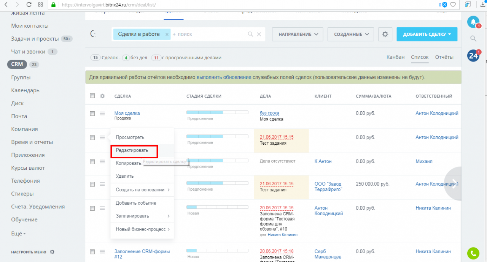Click stage bar in ООО Завод ТерраФриго row

tap(217, 183)
